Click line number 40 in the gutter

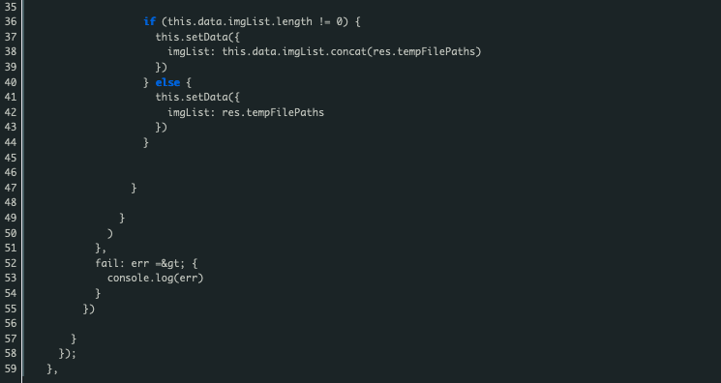pyautogui.click(x=11, y=82)
